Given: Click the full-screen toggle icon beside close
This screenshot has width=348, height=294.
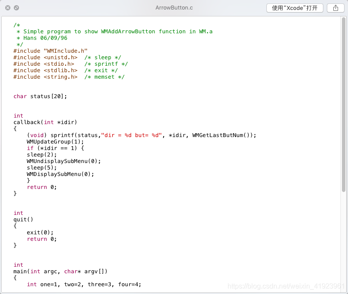Looking at the screenshot, I should (x=16, y=8).
